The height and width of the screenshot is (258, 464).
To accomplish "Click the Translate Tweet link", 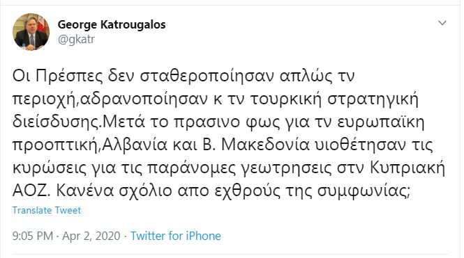I will tap(47, 210).
